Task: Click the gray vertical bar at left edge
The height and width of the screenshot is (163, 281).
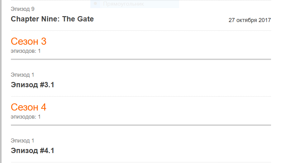Action: 1,81
